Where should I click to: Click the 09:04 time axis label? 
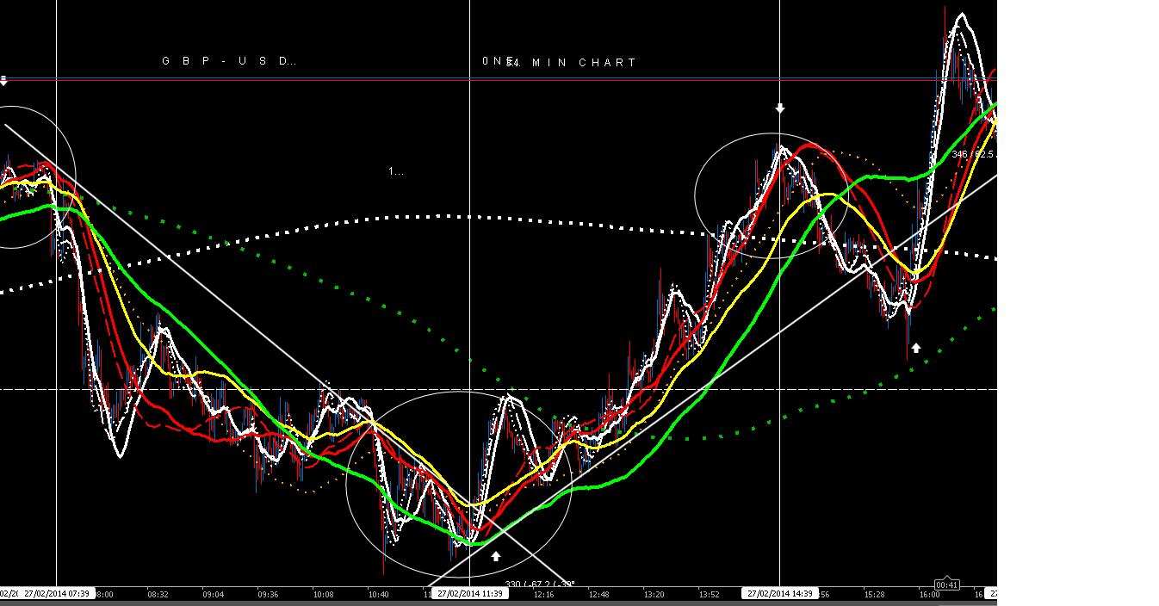(213, 595)
